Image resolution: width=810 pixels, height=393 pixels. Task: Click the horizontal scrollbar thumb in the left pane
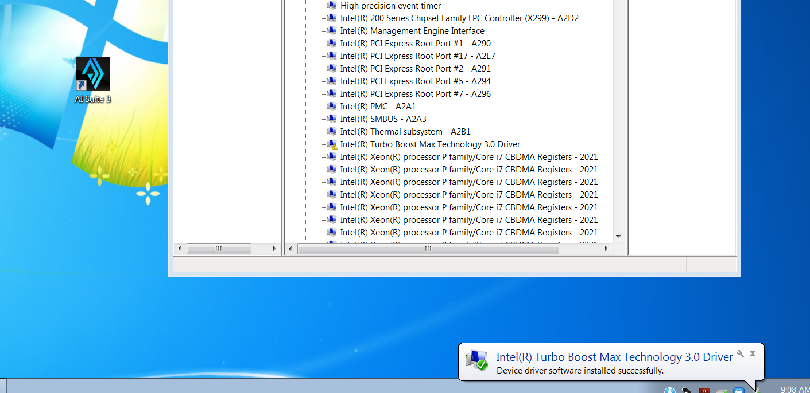(219, 249)
